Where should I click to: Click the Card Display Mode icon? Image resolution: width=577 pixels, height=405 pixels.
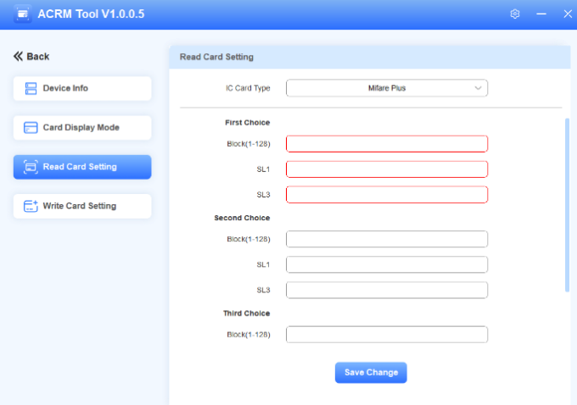click(31, 128)
